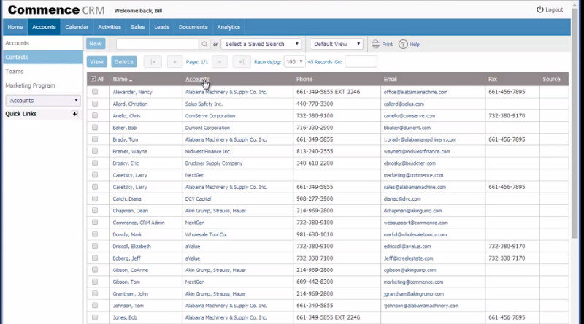
Task: Jump to last page of records
Action: click(242, 62)
